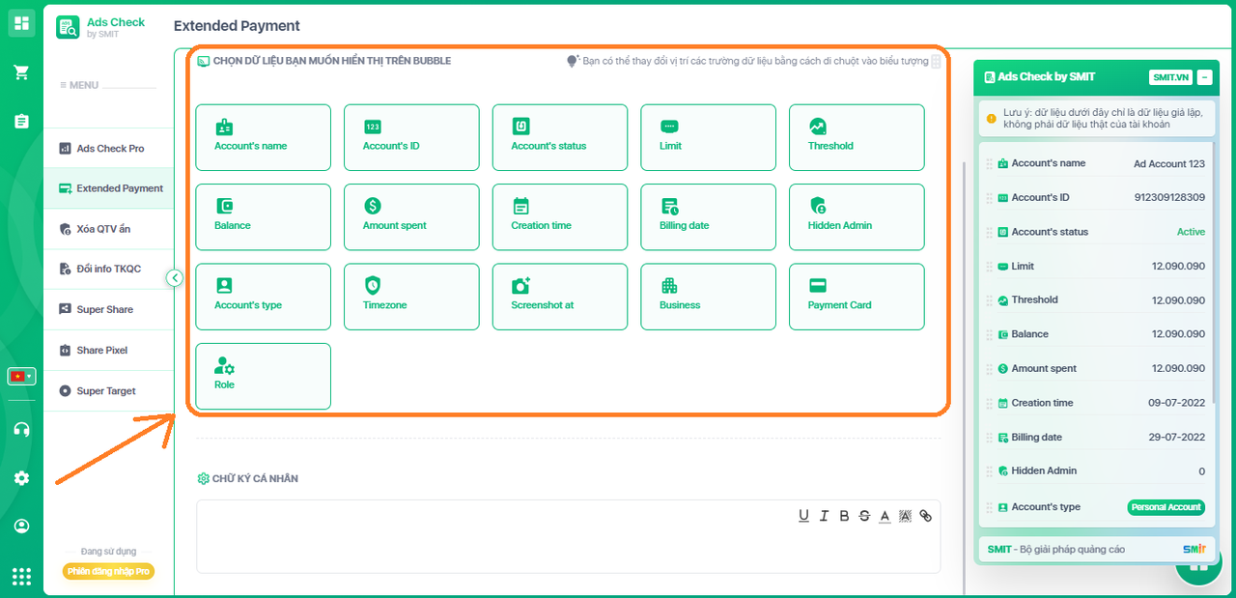Insert a link in the signature editor
Viewport: 1236px width, 598px height.
point(925,516)
